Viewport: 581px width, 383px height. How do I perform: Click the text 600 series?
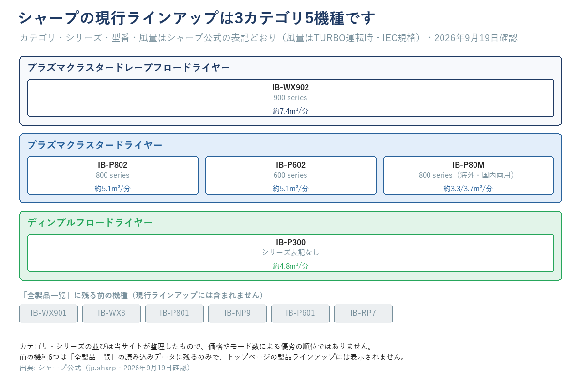point(290,175)
